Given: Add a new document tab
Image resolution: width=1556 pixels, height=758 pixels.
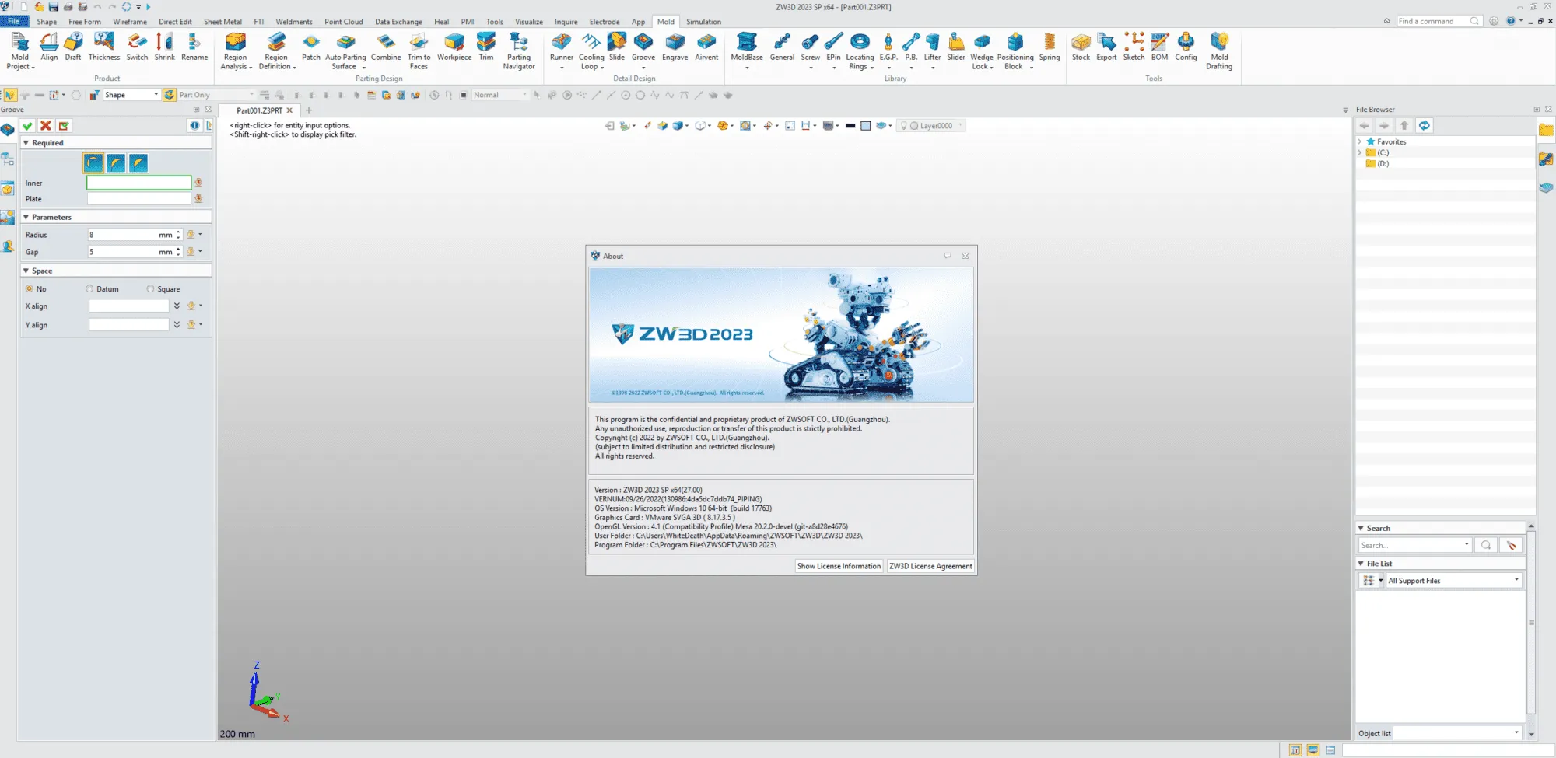Looking at the screenshot, I should [x=309, y=110].
